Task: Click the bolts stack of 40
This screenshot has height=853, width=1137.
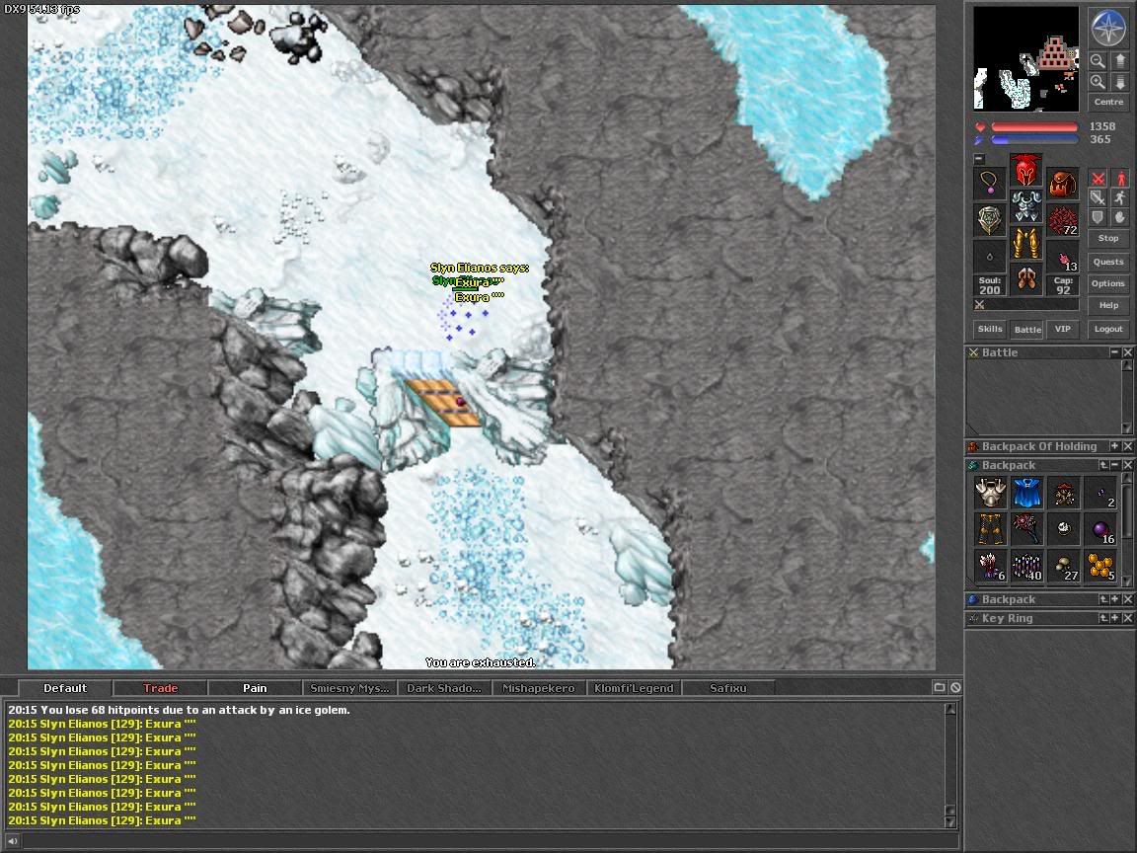Action: [1026, 566]
